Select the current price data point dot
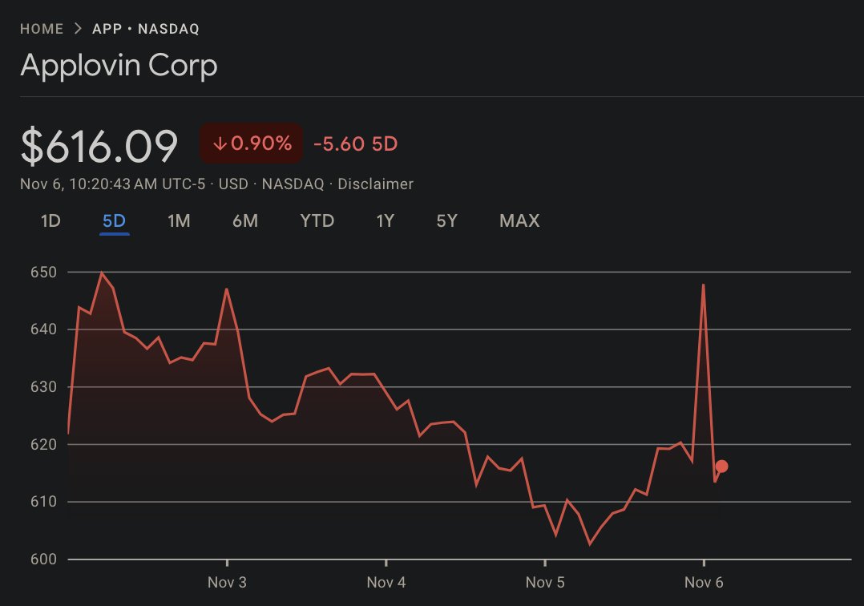Viewport: 864px width, 606px height. click(721, 465)
